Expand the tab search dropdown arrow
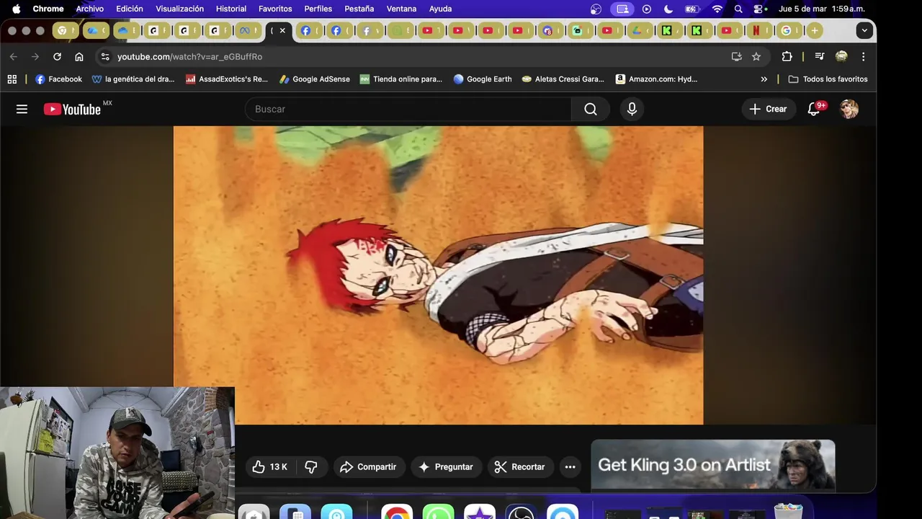The width and height of the screenshot is (922, 519). click(x=864, y=30)
